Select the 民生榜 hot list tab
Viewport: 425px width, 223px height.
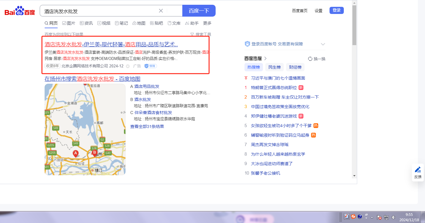pos(274,67)
